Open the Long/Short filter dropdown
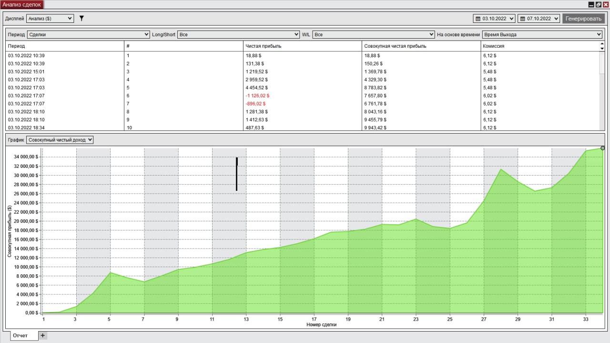This screenshot has height=343, width=610. (x=238, y=34)
